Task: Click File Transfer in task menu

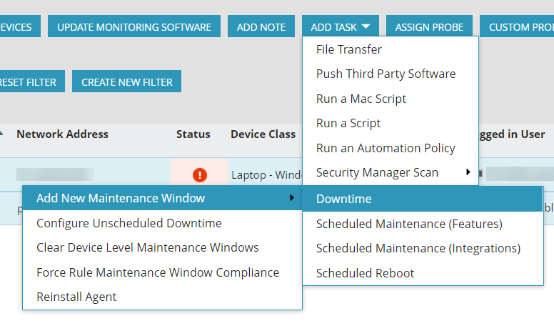Action: click(349, 49)
